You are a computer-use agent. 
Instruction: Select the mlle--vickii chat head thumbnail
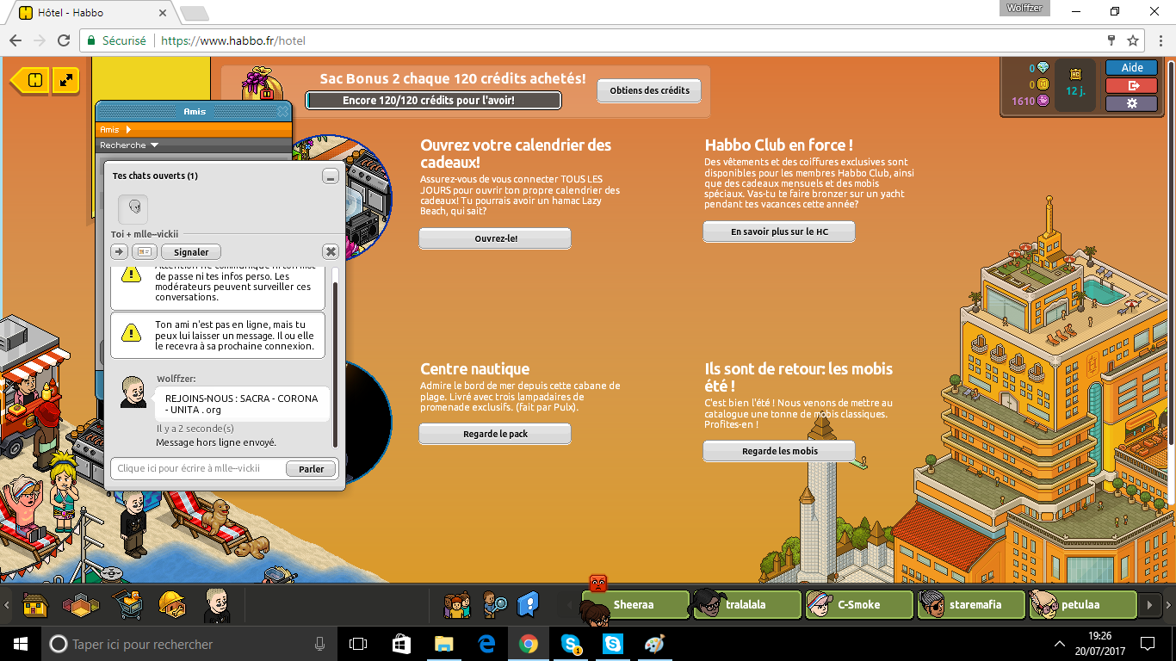133,208
